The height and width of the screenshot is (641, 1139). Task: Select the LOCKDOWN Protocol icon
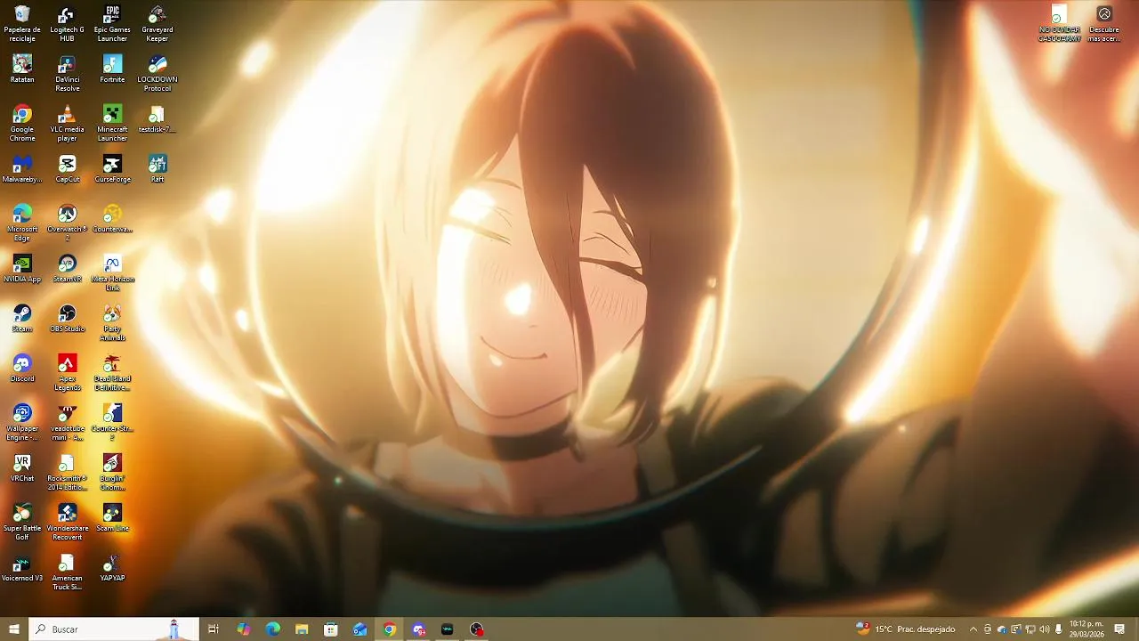(157, 74)
